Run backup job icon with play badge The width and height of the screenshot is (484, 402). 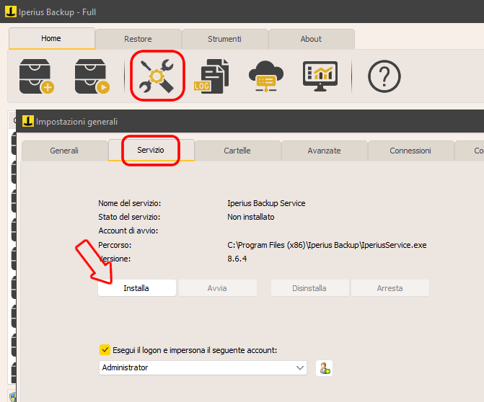point(92,76)
